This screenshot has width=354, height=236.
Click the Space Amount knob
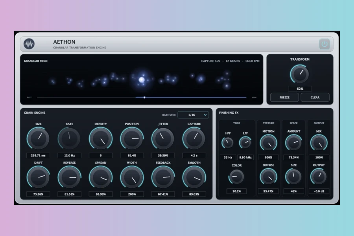pos(293,143)
